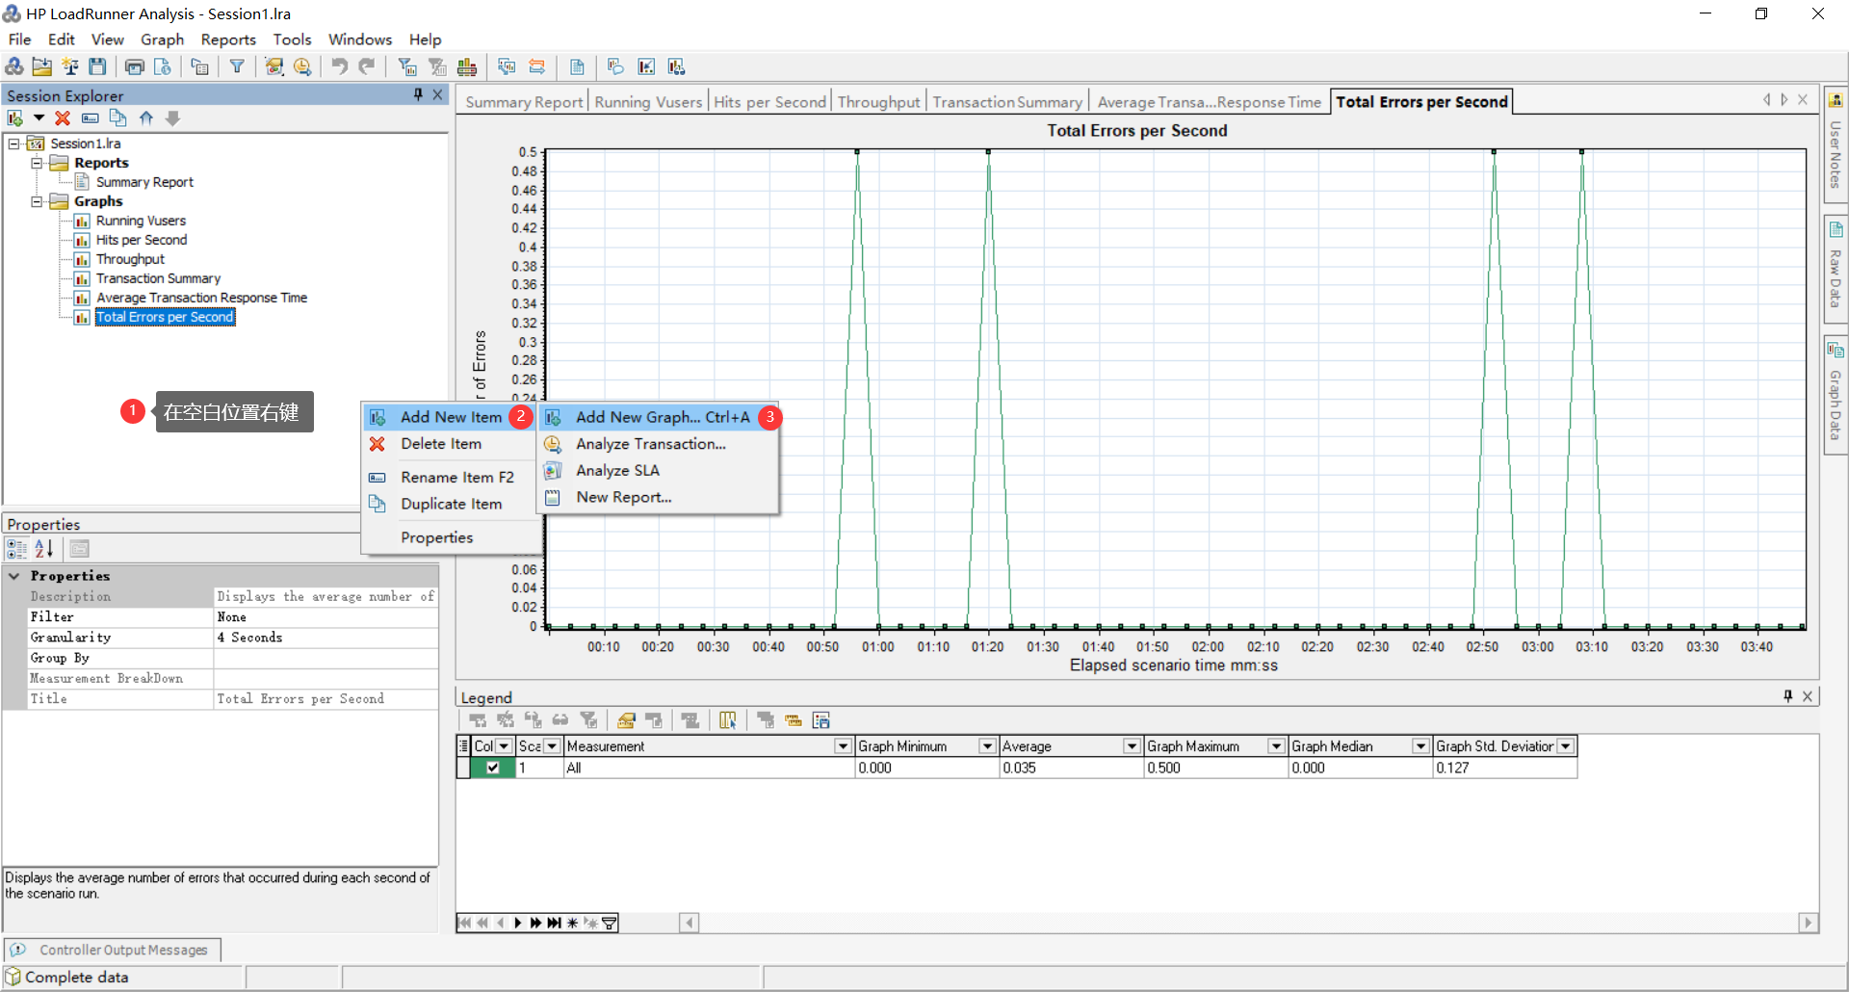Image resolution: width=1849 pixels, height=992 pixels.
Task: Click blue Move Up arrow in Session Explorer
Action: point(145,118)
